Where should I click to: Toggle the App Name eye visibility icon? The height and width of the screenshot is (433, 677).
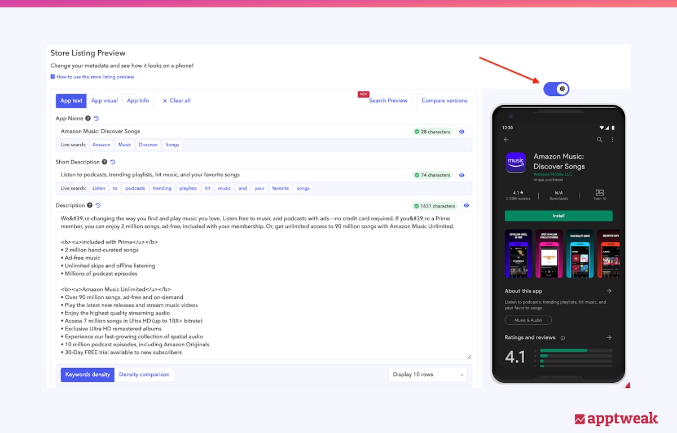pos(461,131)
